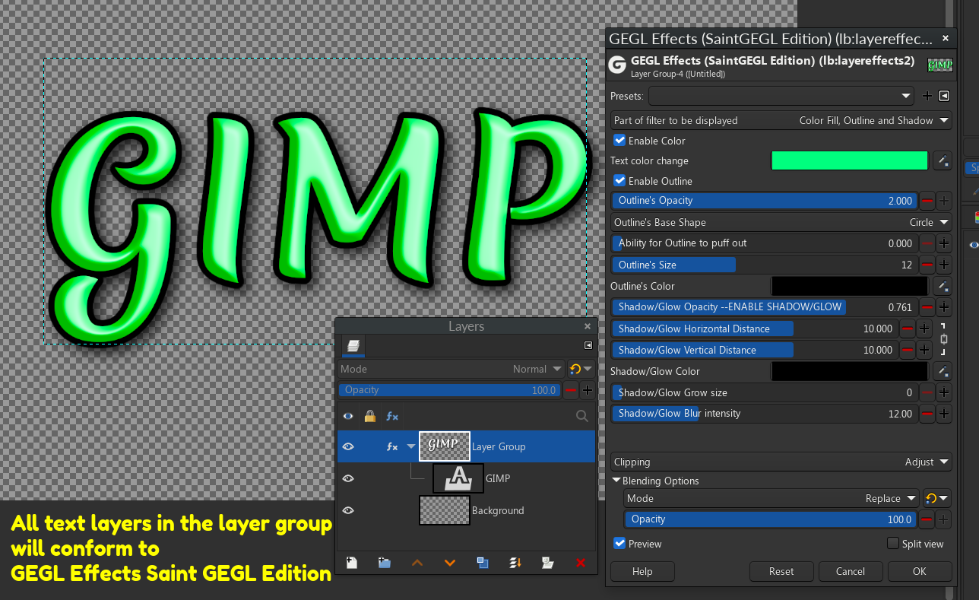Open Layers panel configuration menu icon

(588, 345)
